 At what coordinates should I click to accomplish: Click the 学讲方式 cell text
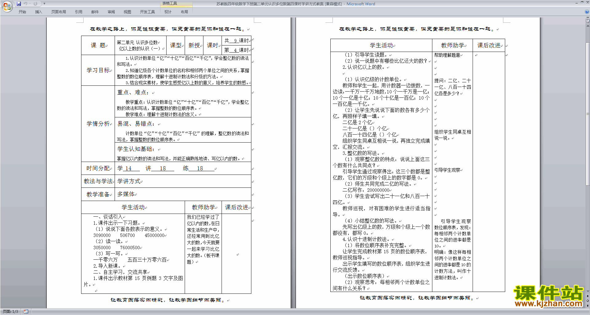[x=129, y=181]
